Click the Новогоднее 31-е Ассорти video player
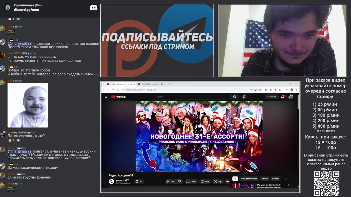 [199, 136]
